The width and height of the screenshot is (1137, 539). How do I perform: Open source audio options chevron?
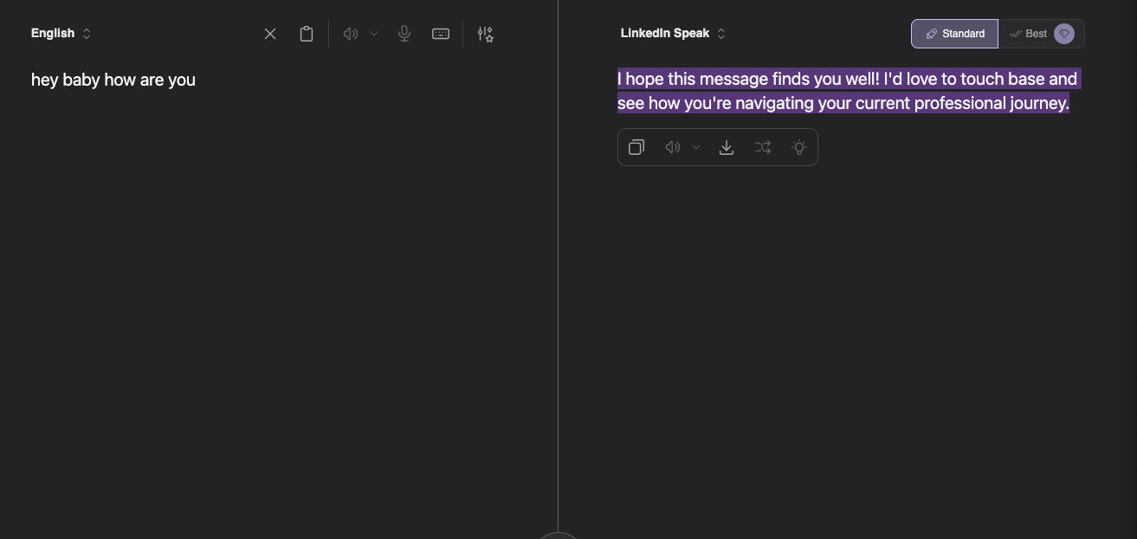(x=374, y=34)
